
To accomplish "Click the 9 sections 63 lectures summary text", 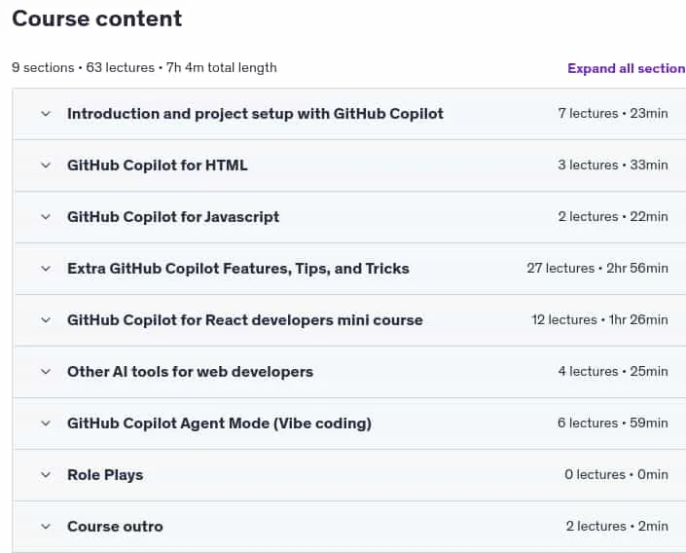I will coord(144,68).
